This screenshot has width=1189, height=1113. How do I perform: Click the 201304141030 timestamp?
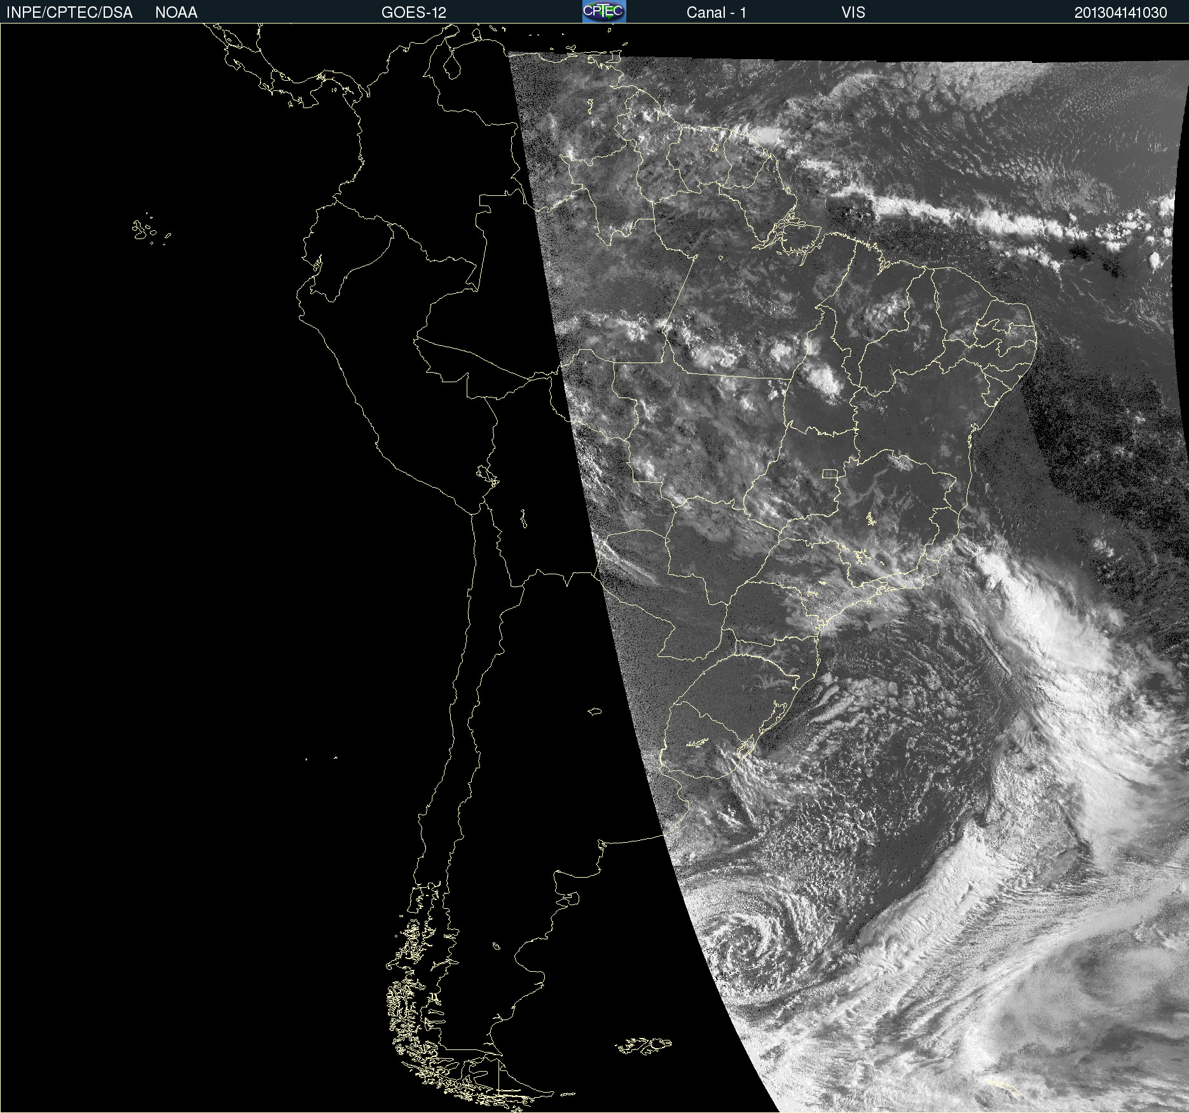click(x=1121, y=13)
